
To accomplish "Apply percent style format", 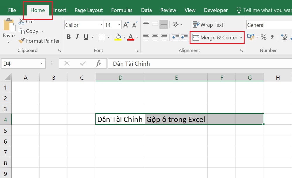I will click(263, 37).
